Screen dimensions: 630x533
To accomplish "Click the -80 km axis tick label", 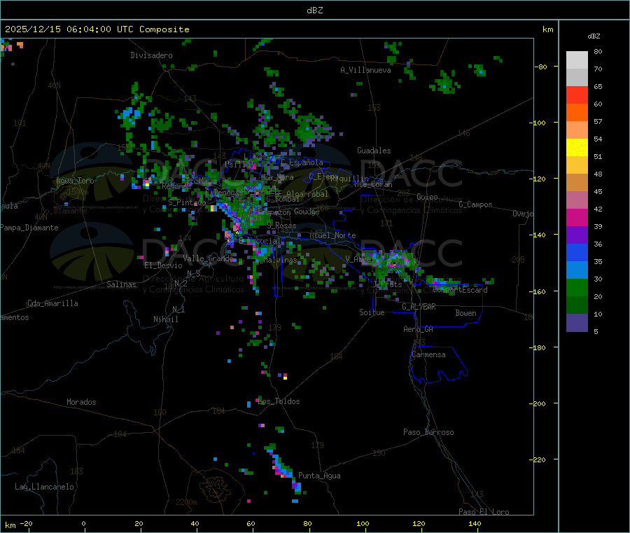I will 541,67.
